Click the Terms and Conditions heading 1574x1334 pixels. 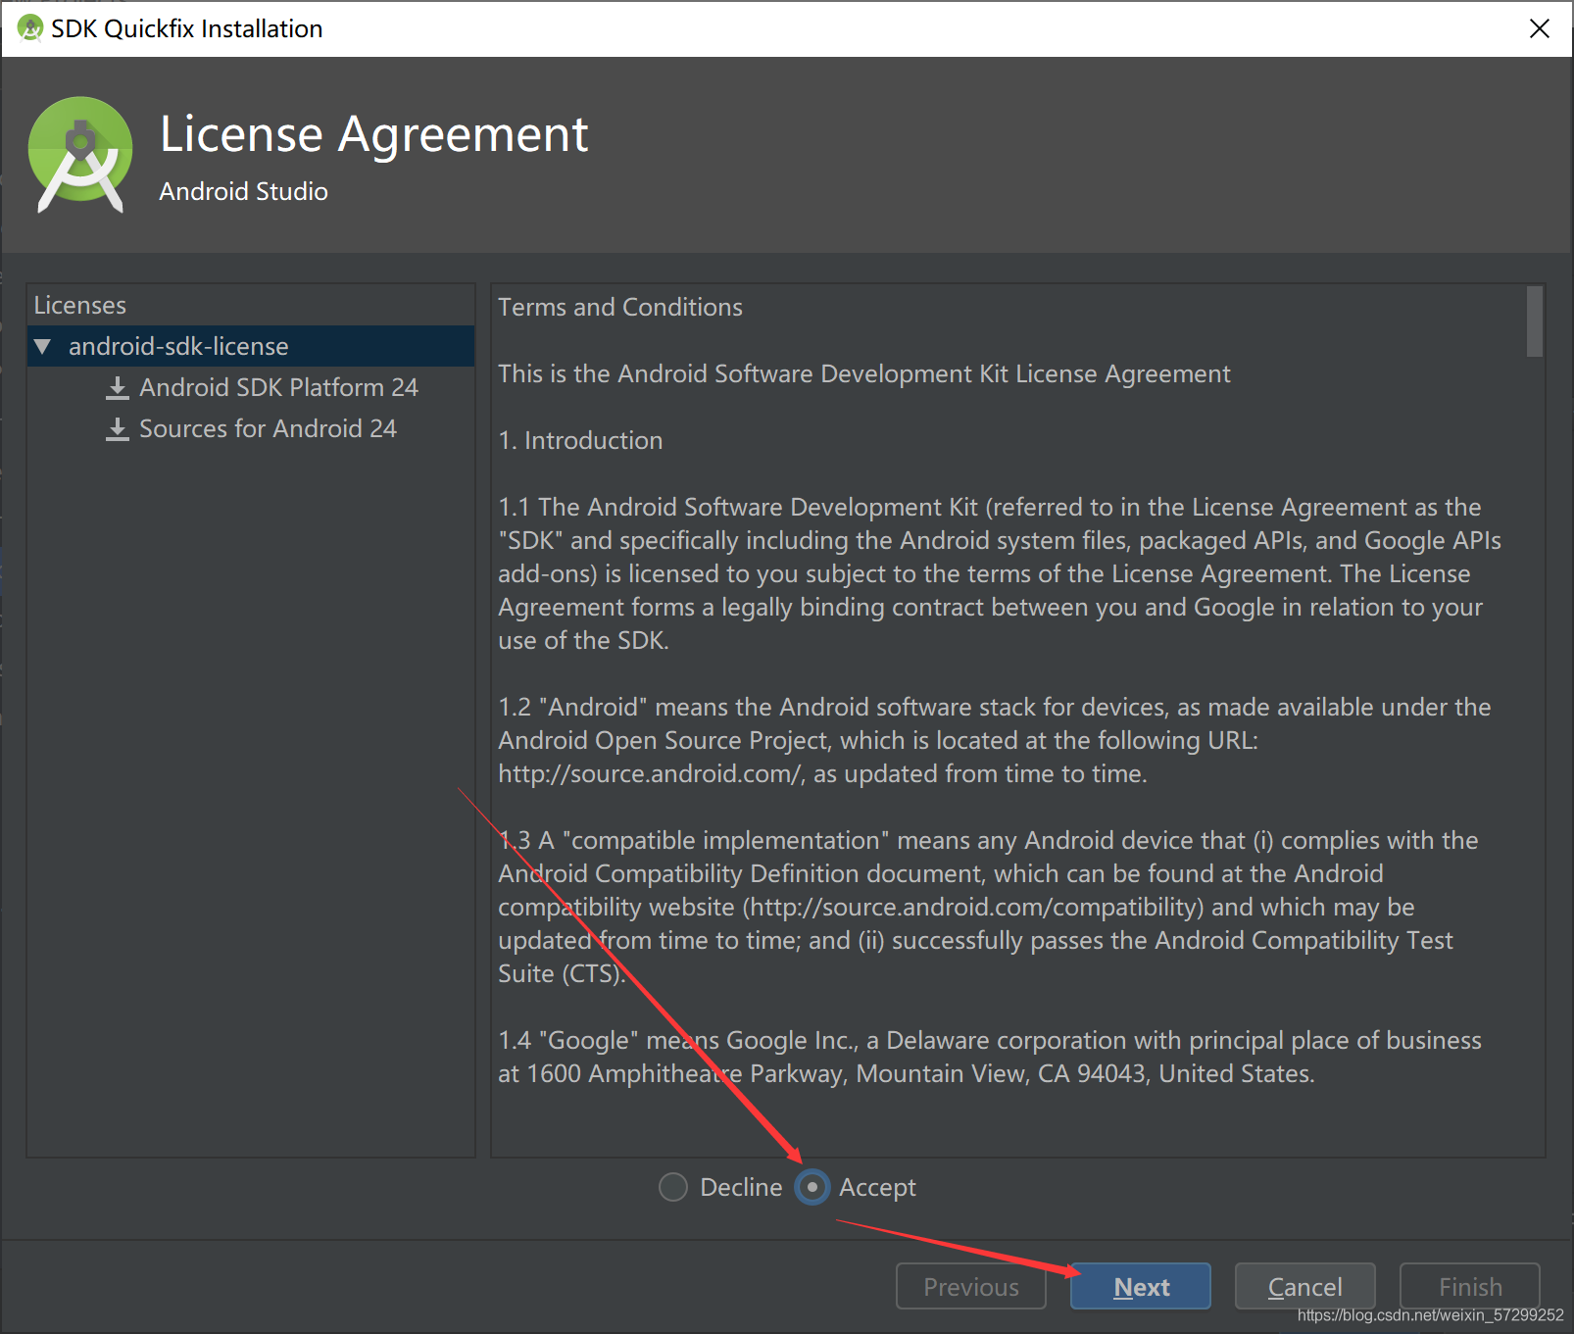pos(620,307)
